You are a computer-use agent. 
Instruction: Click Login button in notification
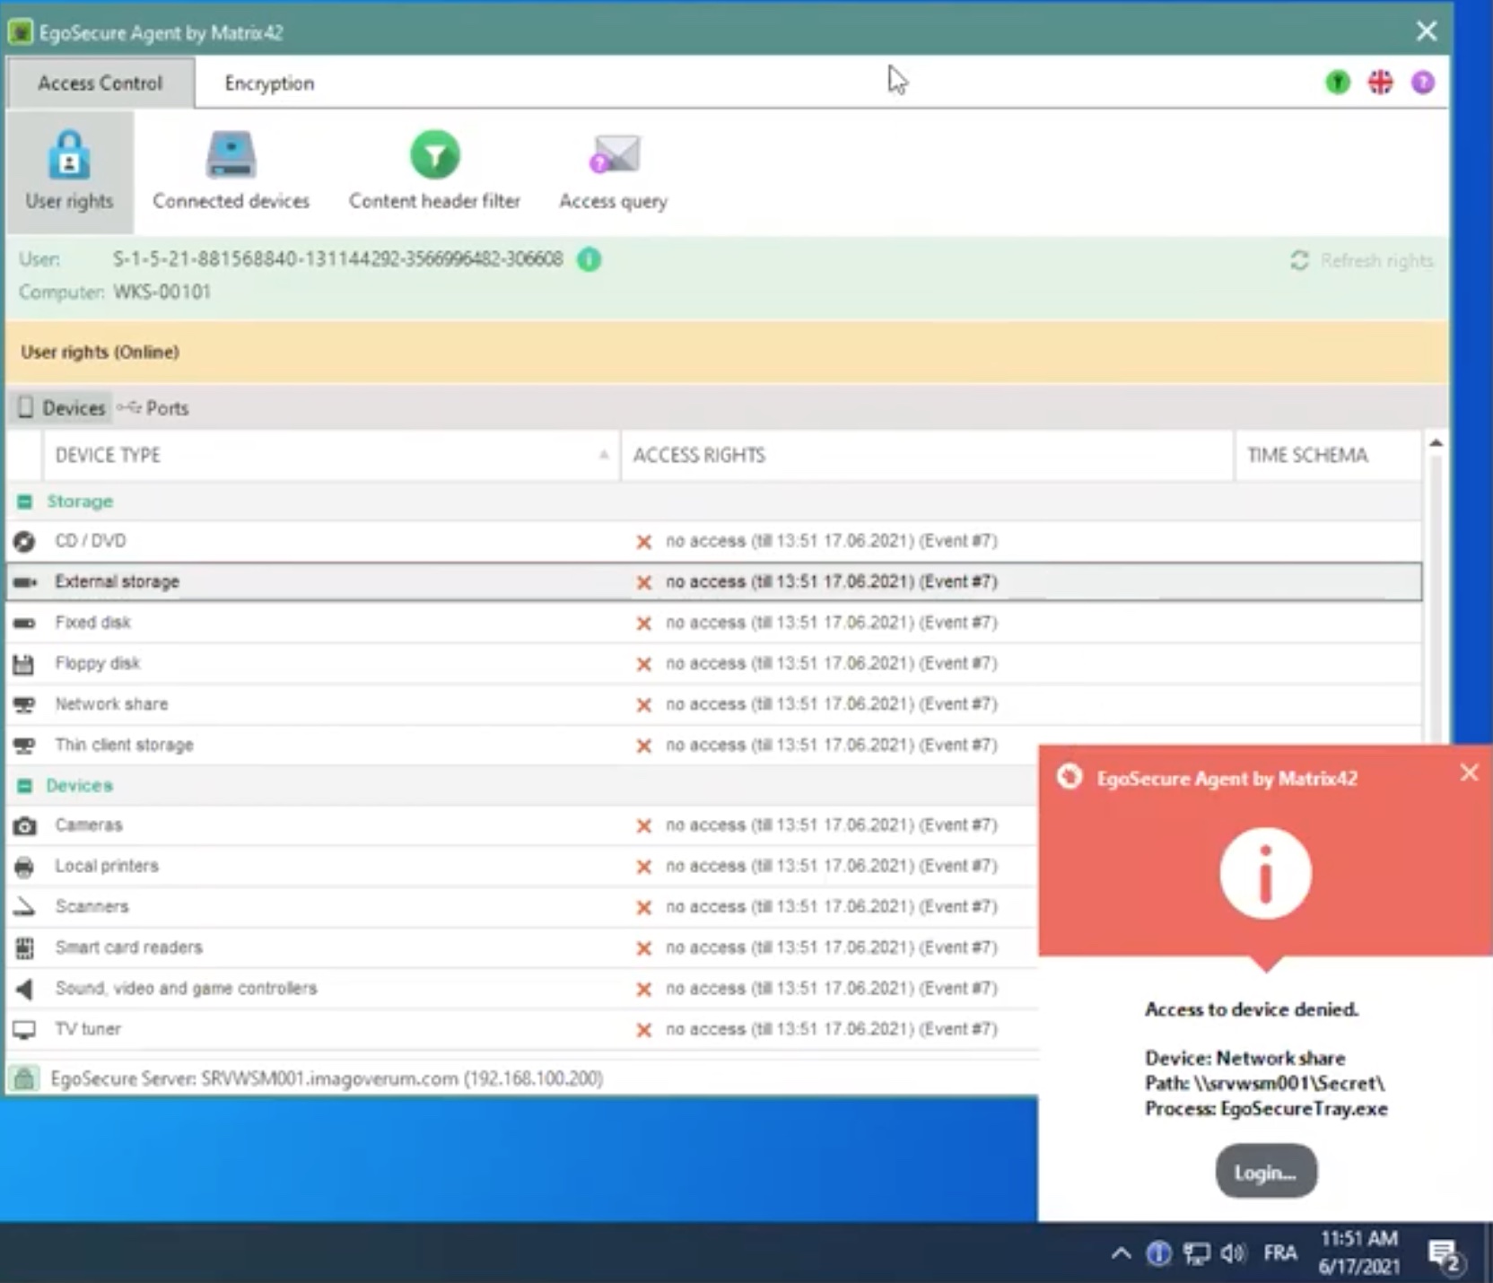tap(1266, 1172)
